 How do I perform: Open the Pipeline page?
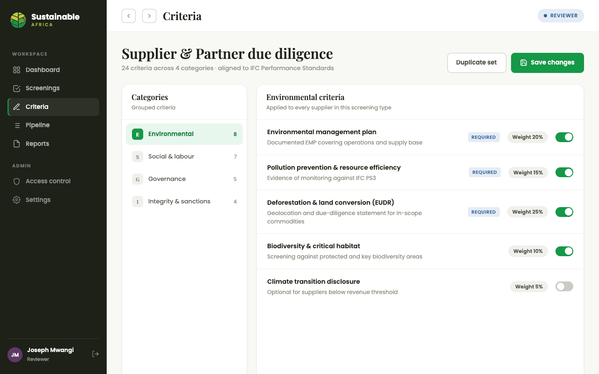click(53, 125)
